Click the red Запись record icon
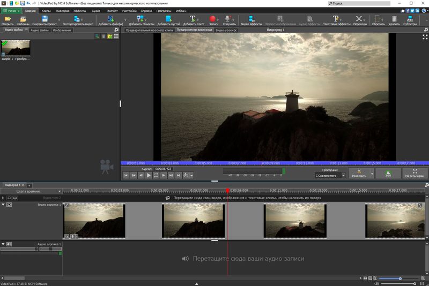429x286 pixels. (x=212, y=19)
